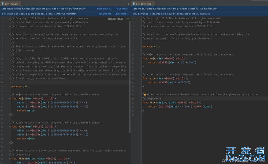Toggle Reader Mode in the left editor
268x164 pixels.
[x=116, y=19]
